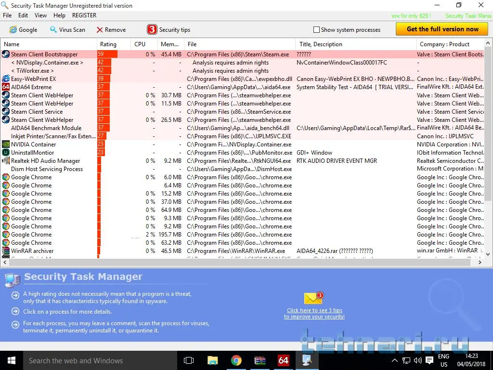Screen dimensions: 493x370
Task: Select Steam Client WebHelper using 30.7 MB
Action: point(243,95)
